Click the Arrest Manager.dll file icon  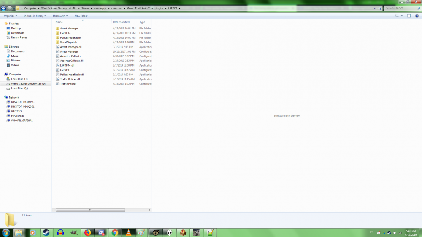57,47
